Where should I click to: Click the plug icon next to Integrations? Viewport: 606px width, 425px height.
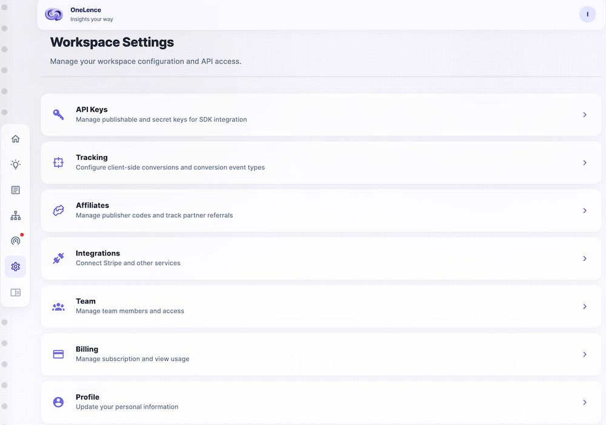tap(58, 258)
